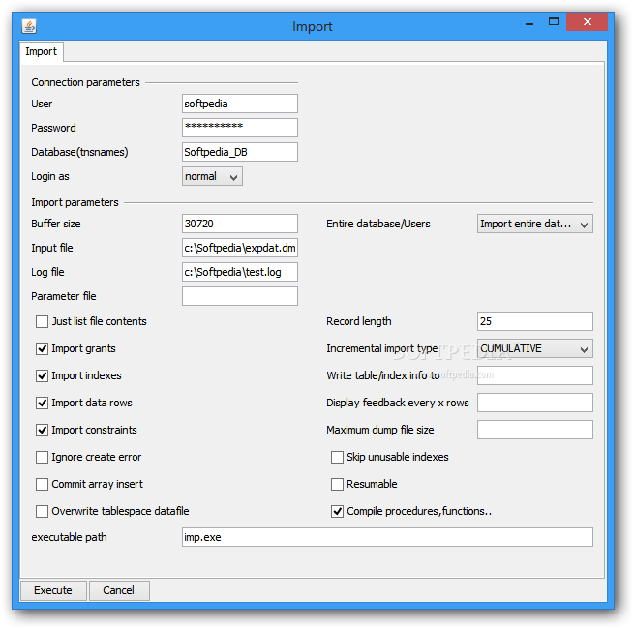
Task: Open Incremental import type CUMULATIVE dropdown
Action: [x=535, y=348]
